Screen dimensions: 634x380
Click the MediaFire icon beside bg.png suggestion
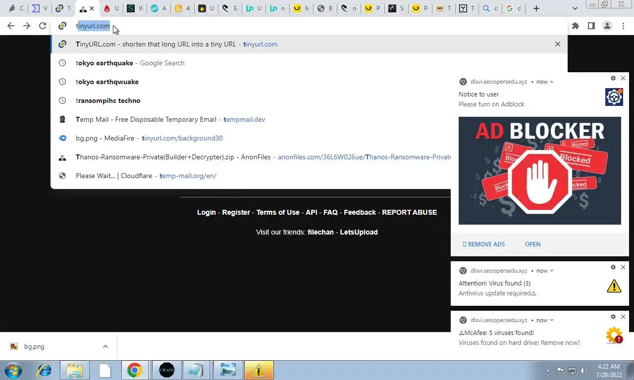point(62,138)
